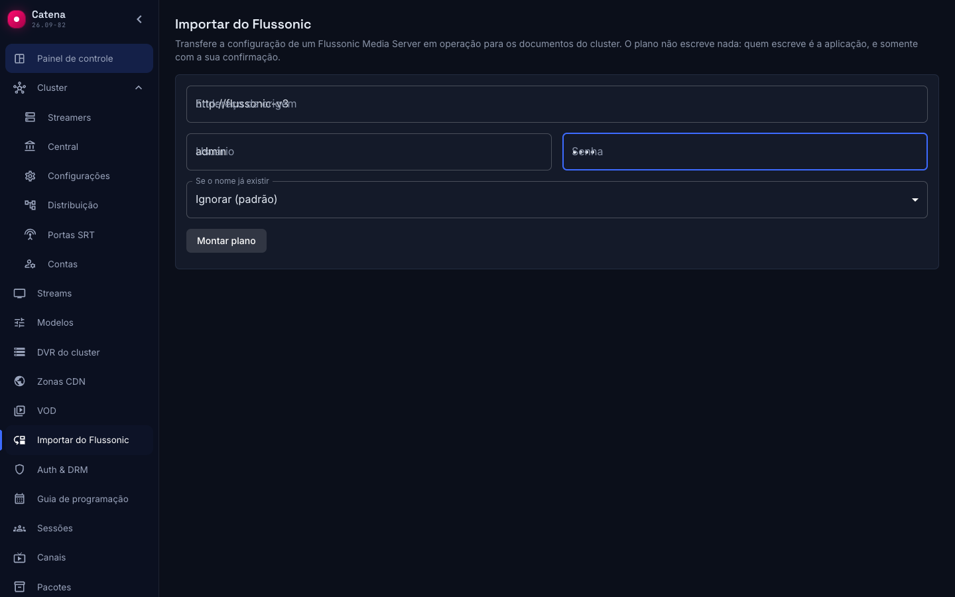Click the Auth & DRM shield icon
955x597 pixels.
pyautogui.click(x=20, y=470)
